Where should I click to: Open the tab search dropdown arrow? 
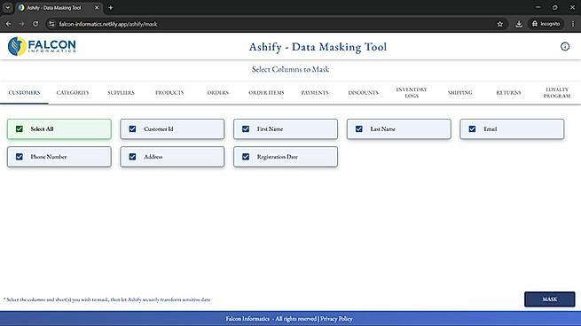coord(7,7)
